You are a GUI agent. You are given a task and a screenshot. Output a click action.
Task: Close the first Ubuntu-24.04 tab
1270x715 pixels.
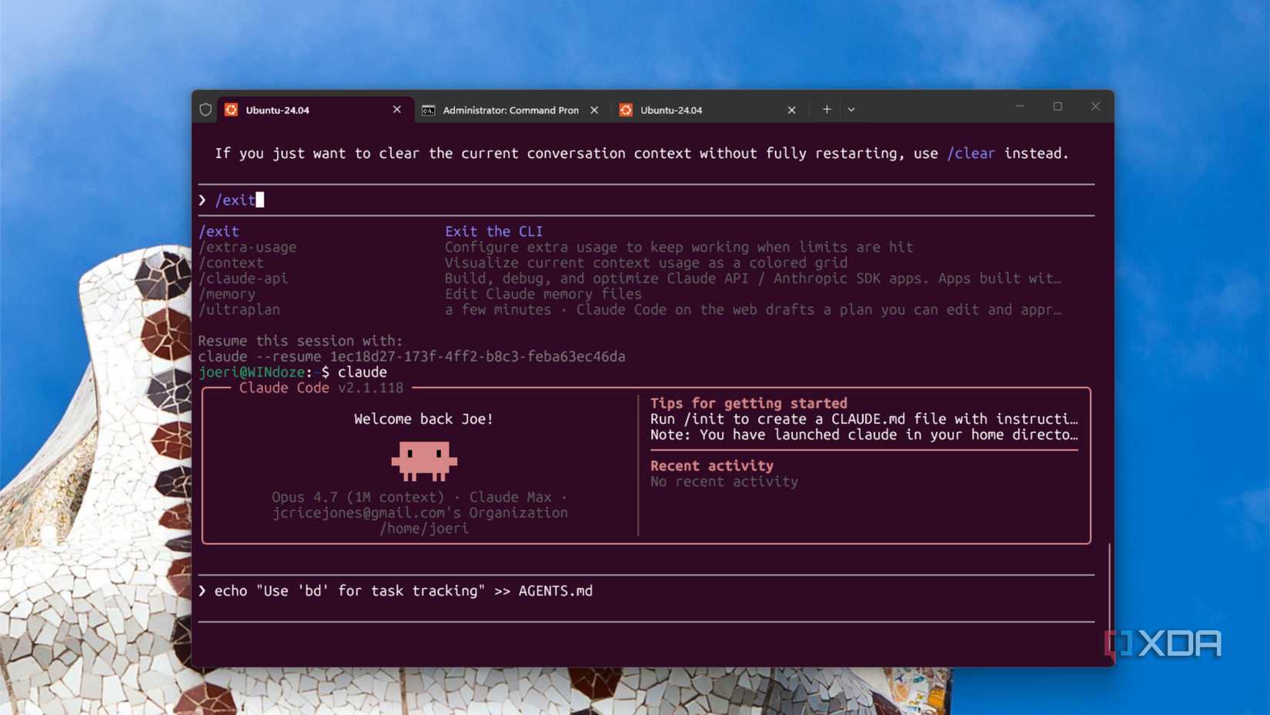point(397,109)
